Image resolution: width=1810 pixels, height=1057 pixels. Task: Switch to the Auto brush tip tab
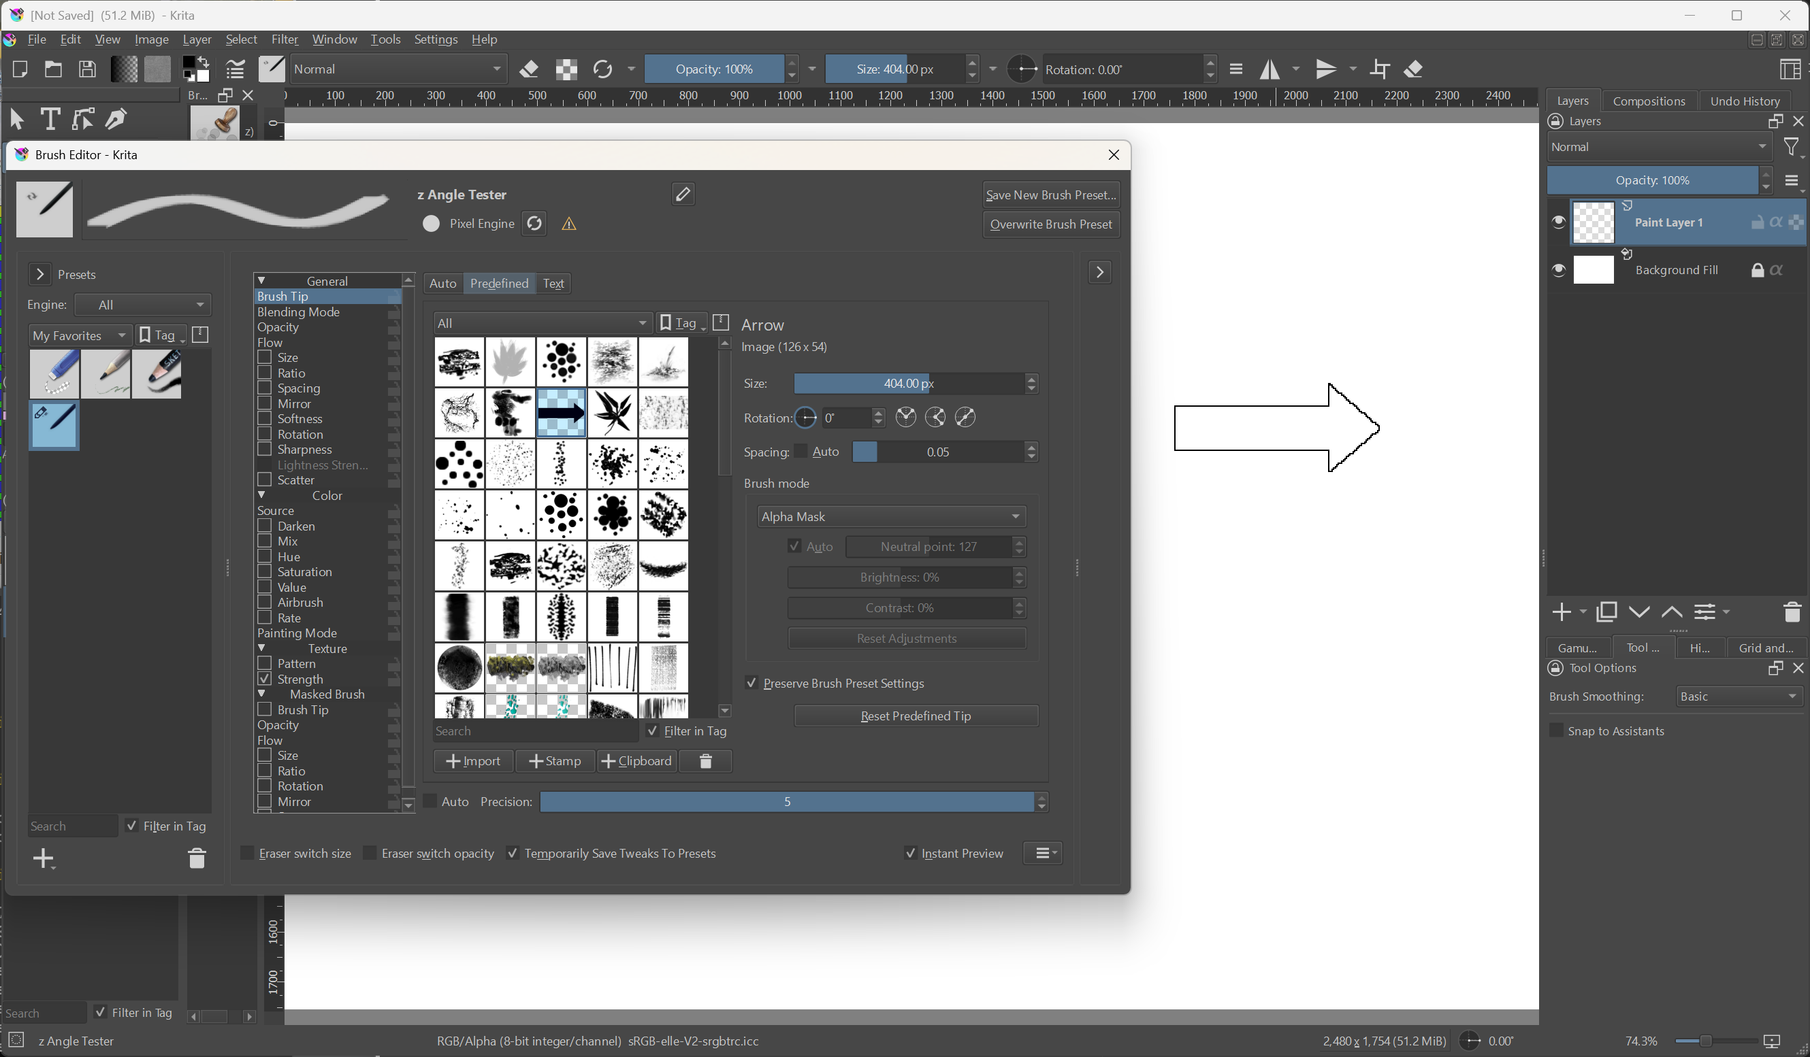(442, 284)
